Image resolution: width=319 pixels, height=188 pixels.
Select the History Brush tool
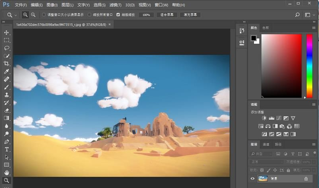[6, 103]
